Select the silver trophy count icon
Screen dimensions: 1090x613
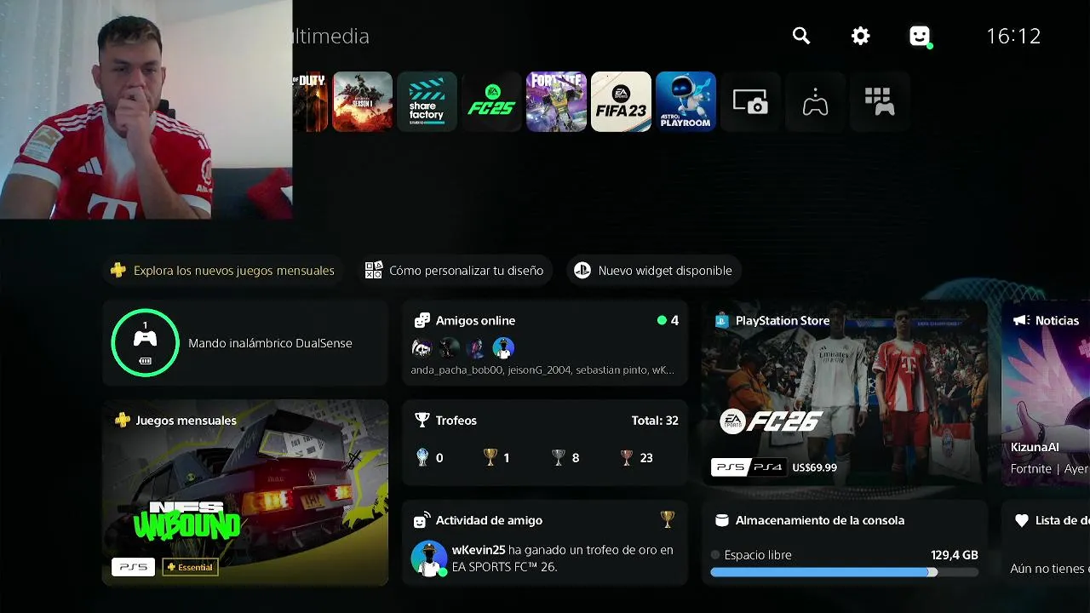pyautogui.click(x=559, y=457)
